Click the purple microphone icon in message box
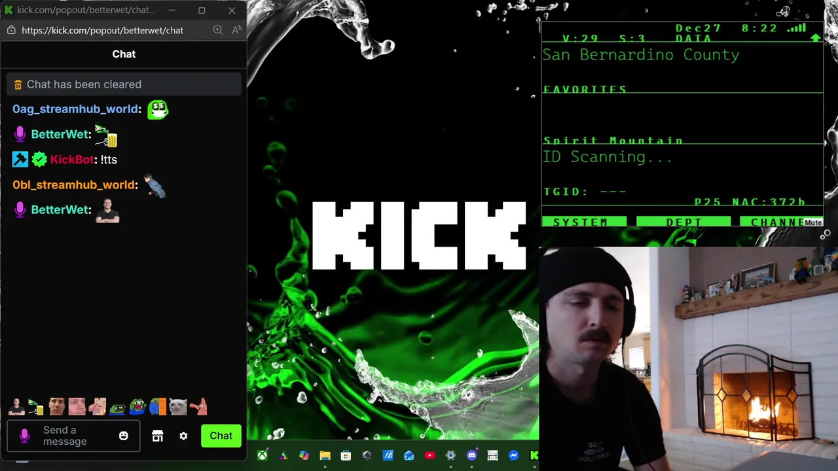Screen dimensions: 838x471 point(25,436)
